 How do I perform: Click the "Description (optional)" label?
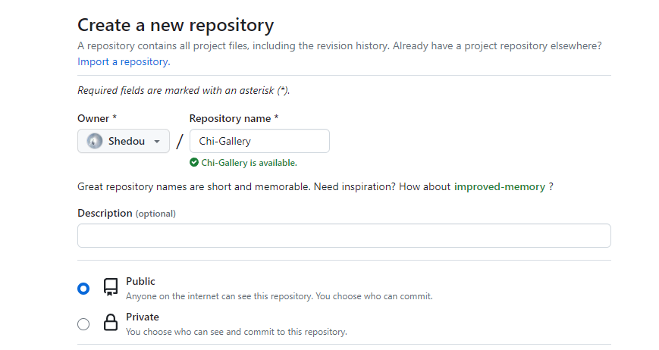click(x=126, y=213)
